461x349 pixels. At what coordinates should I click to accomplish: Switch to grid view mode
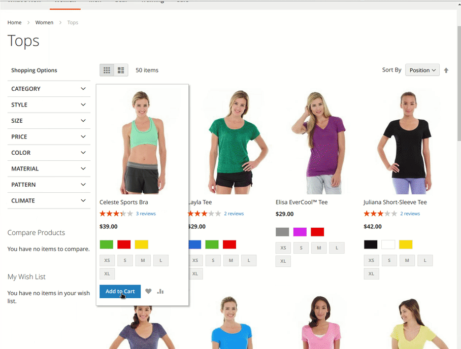pos(107,70)
